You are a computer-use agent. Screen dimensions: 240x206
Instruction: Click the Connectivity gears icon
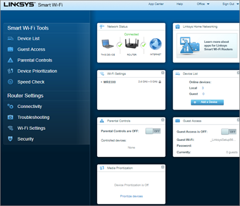(11, 106)
